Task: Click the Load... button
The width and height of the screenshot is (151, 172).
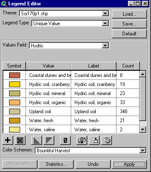Action: 129,14
